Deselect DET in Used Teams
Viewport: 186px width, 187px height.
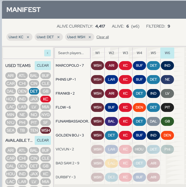(34, 91)
